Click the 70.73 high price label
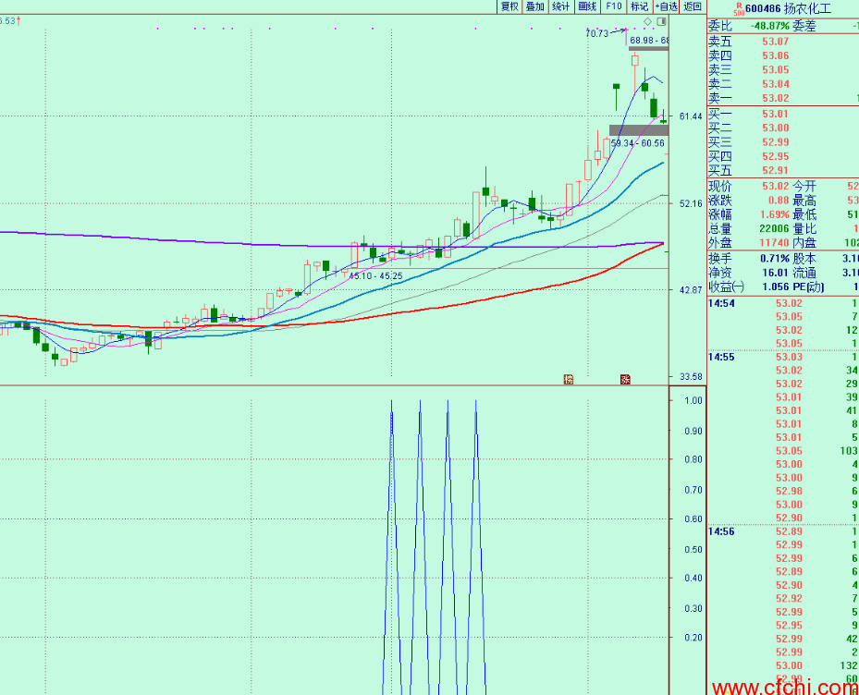859x695 pixels. (x=597, y=33)
